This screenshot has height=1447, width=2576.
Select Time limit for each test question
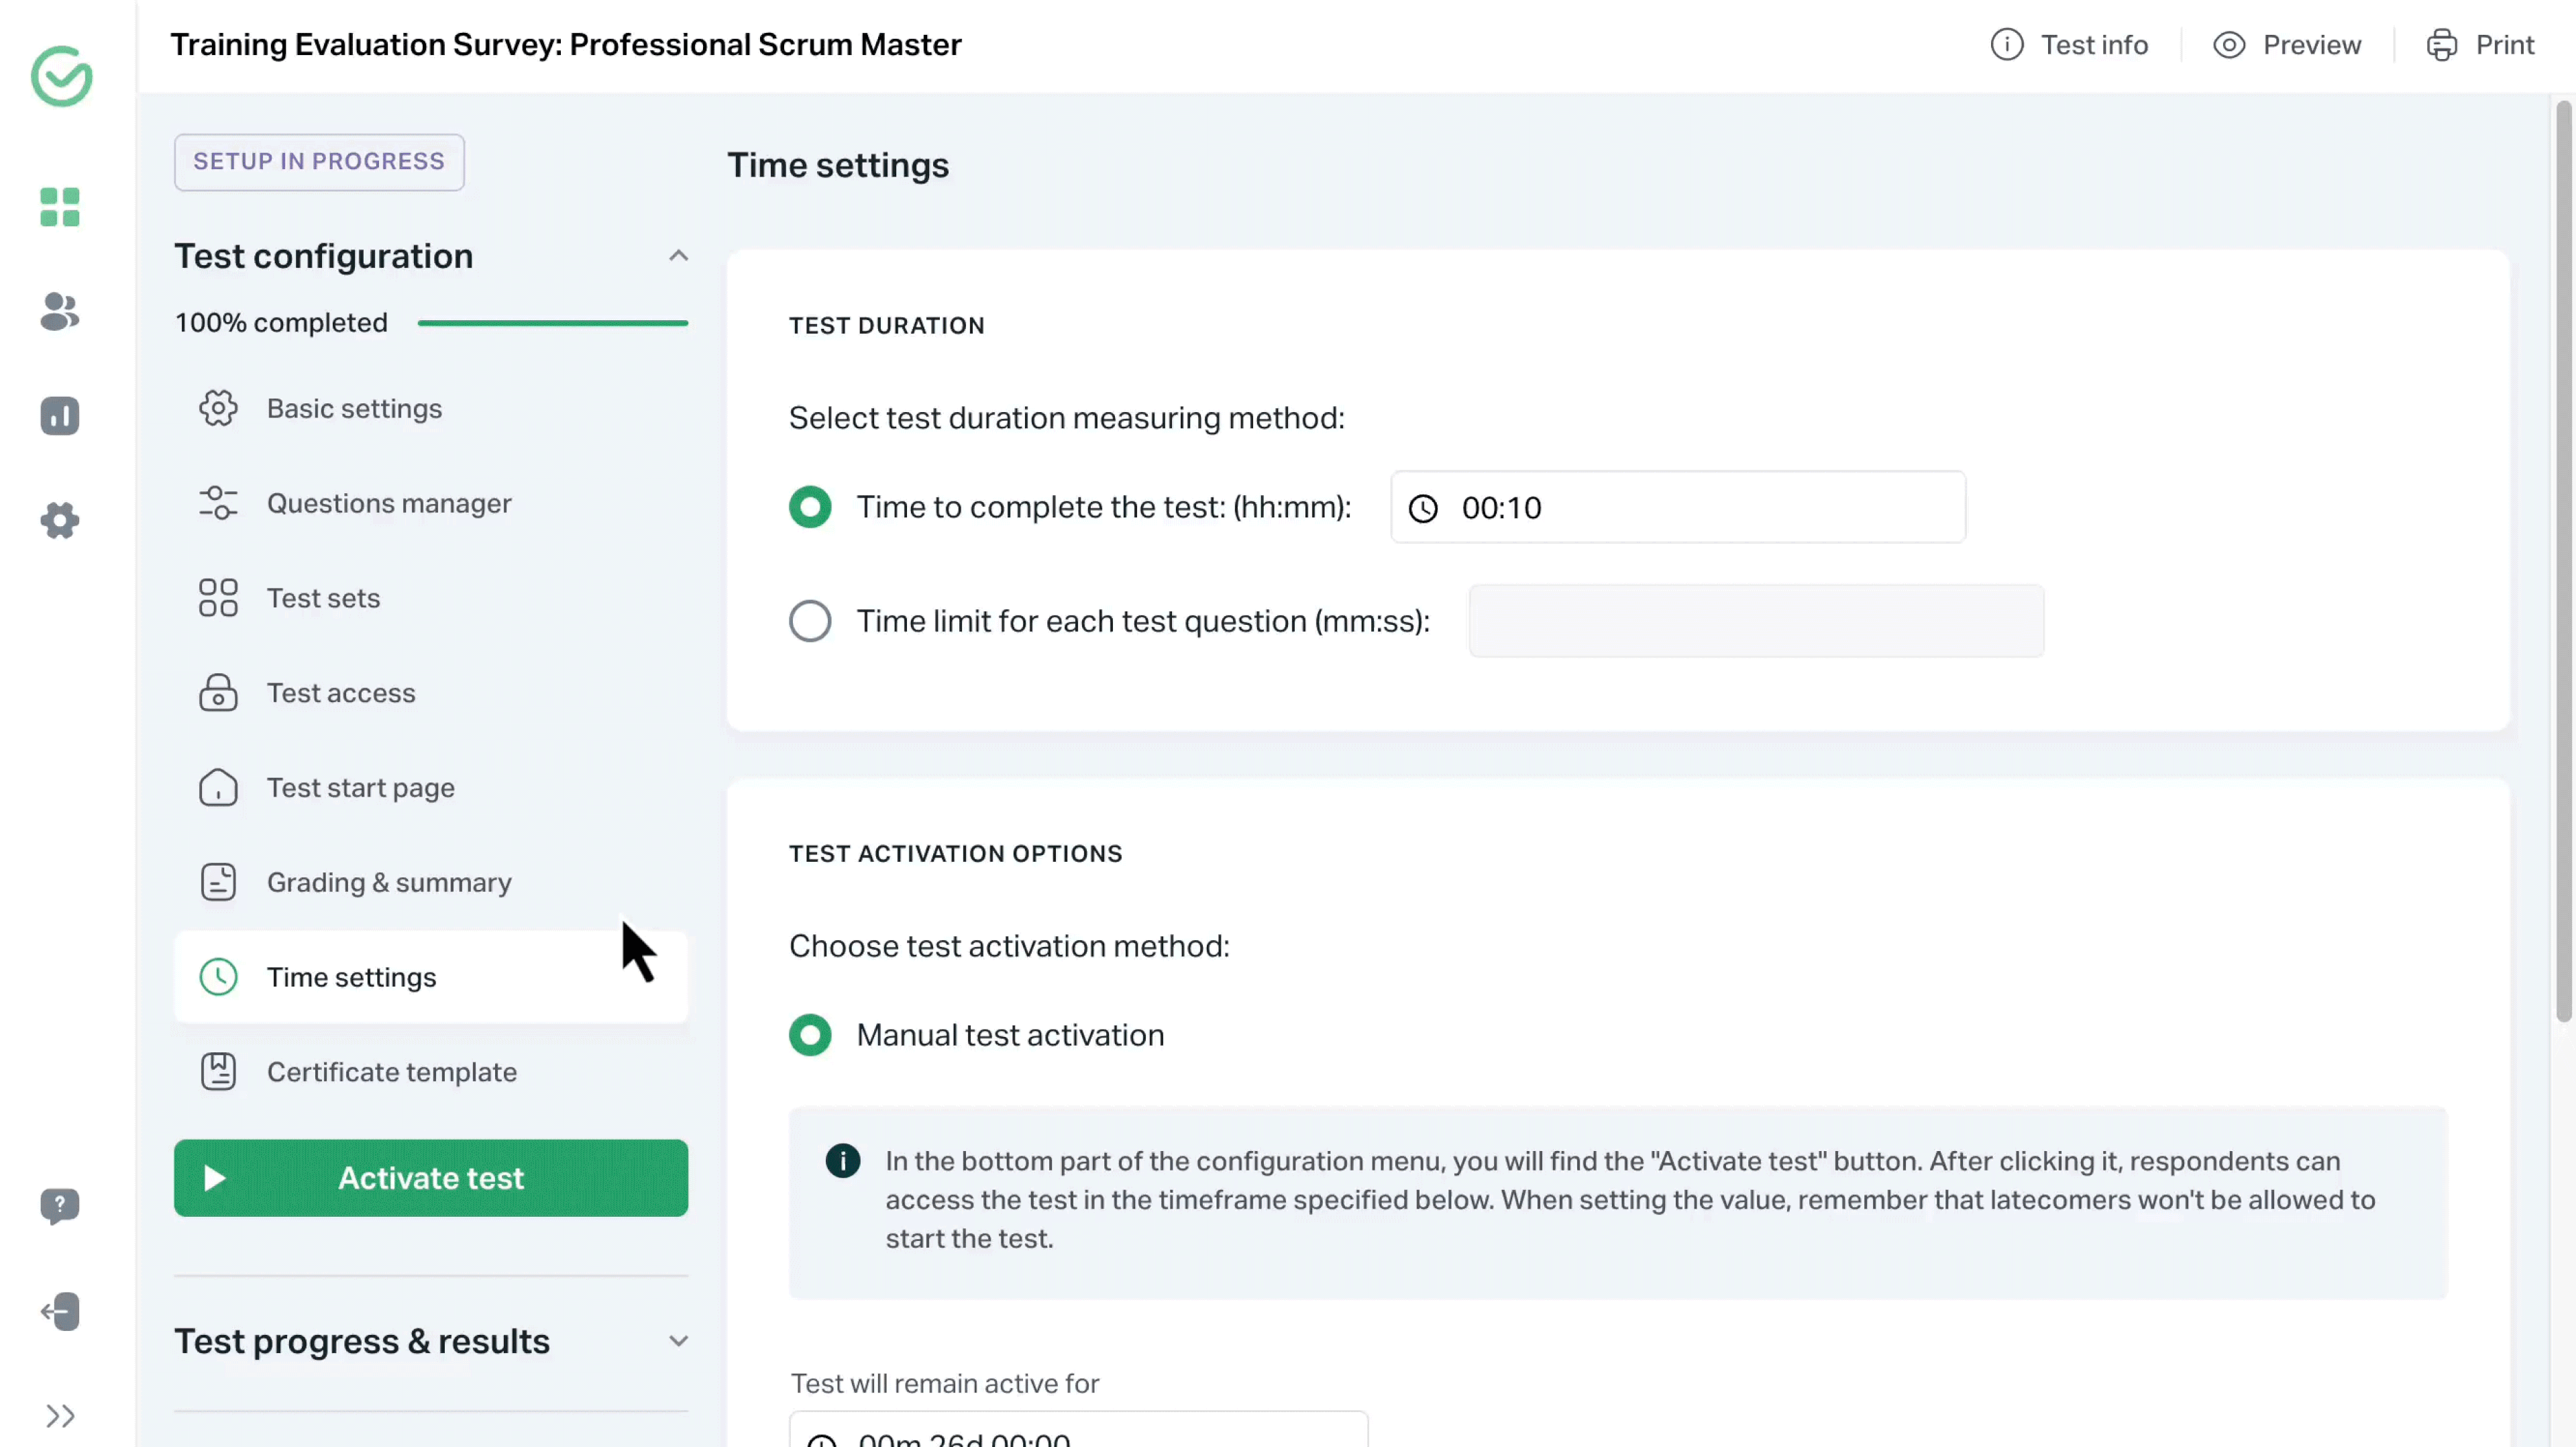(810, 620)
